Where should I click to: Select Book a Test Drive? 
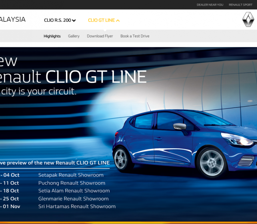tap(135, 36)
